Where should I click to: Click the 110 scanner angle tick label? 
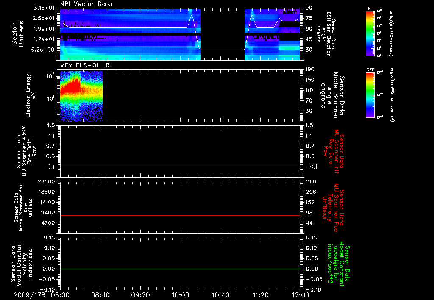pos(310,90)
